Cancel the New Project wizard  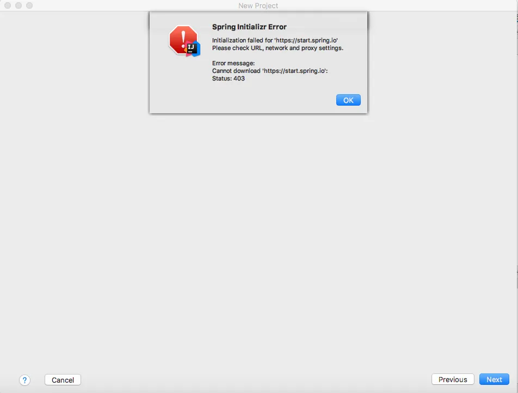pos(63,380)
